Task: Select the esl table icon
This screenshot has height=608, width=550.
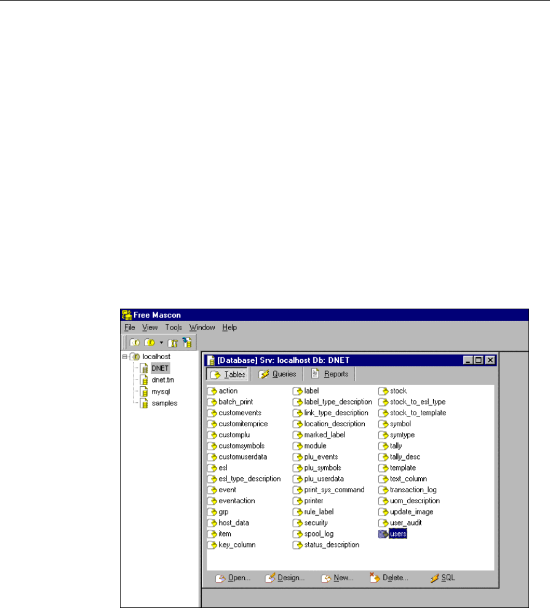Action: [x=212, y=468]
